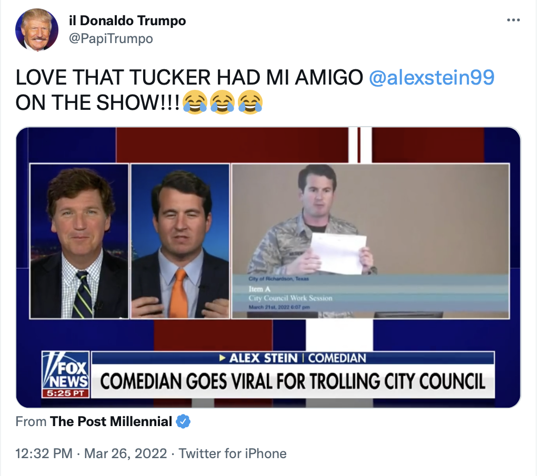The image size is (542, 476).
Task: Open the @PapiTrumpo handle
Action: point(111,39)
